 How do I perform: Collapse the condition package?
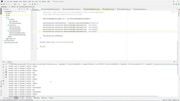tap(6, 19)
